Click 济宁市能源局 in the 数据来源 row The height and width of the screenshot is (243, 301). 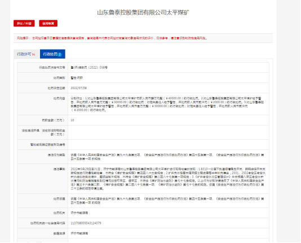click(x=79, y=233)
